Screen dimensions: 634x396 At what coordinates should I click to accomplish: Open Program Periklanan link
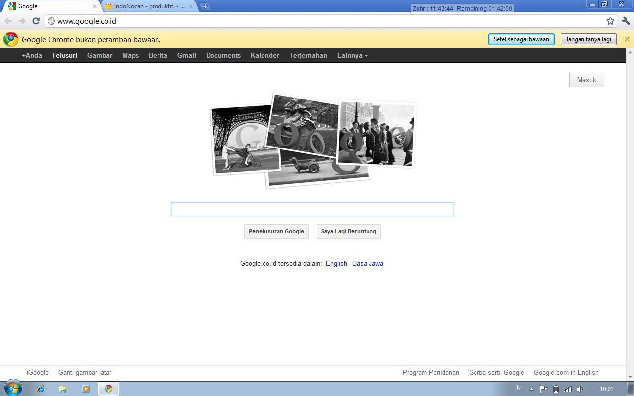tap(431, 372)
